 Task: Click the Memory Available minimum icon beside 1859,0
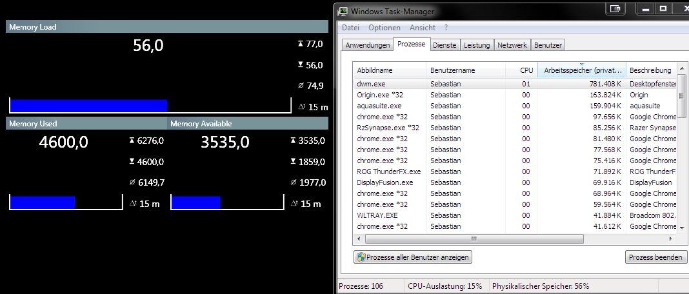click(294, 162)
